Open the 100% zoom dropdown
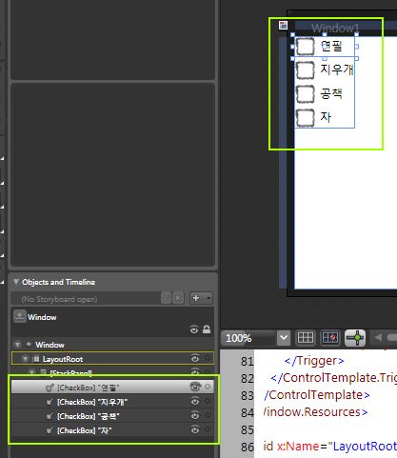Viewport: 397px width, 458px height. tap(284, 338)
